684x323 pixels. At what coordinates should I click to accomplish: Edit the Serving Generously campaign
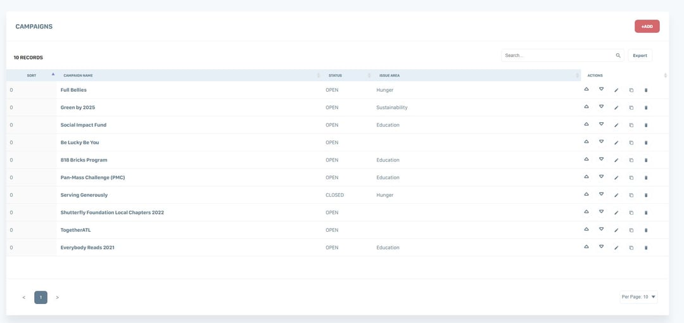click(x=616, y=195)
